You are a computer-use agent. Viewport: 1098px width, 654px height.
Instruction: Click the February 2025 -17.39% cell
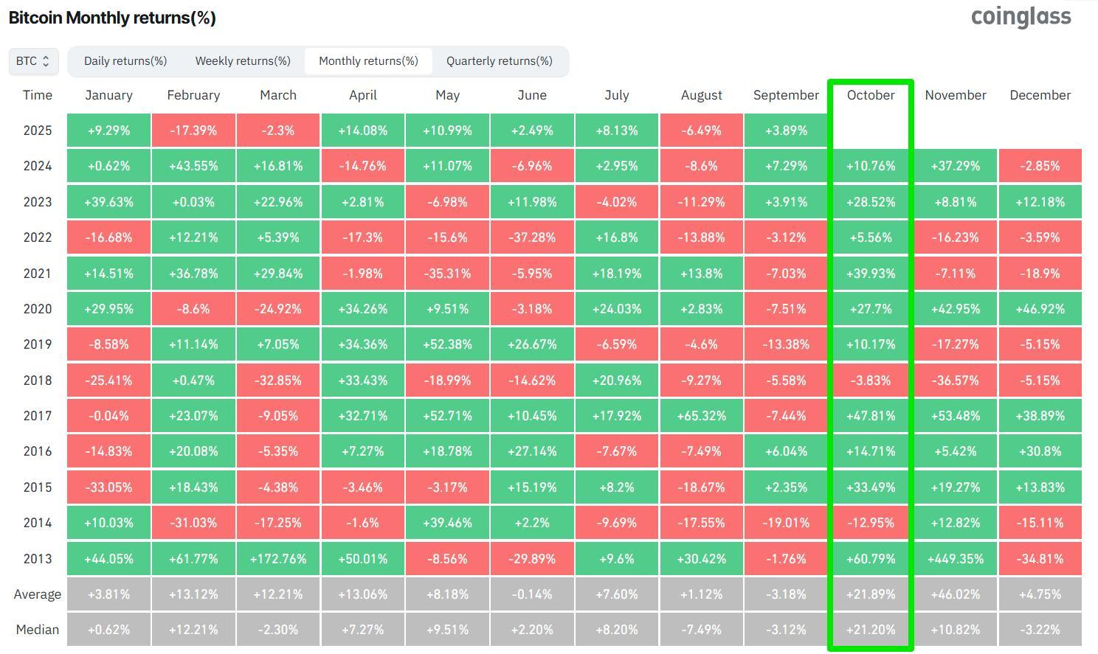[x=193, y=131]
